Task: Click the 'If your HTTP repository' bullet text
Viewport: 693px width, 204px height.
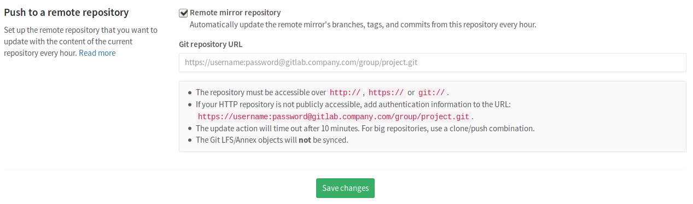Action: click(x=353, y=104)
